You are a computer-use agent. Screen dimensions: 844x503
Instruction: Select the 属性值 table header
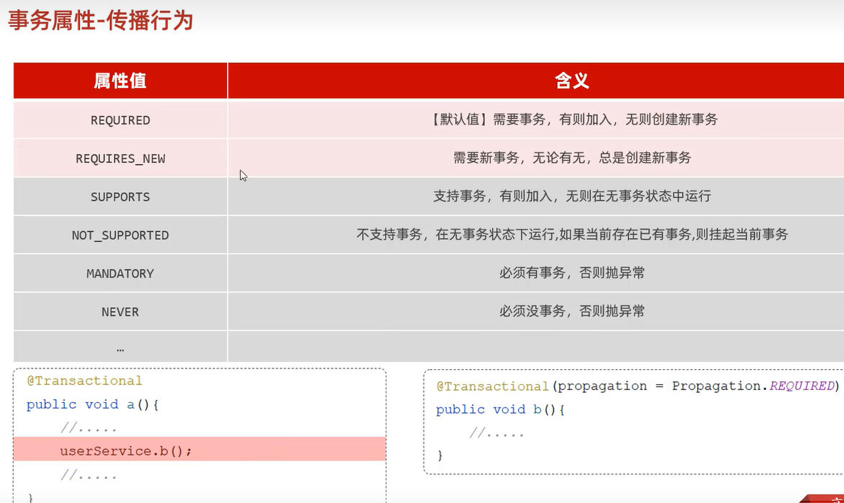pos(120,81)
